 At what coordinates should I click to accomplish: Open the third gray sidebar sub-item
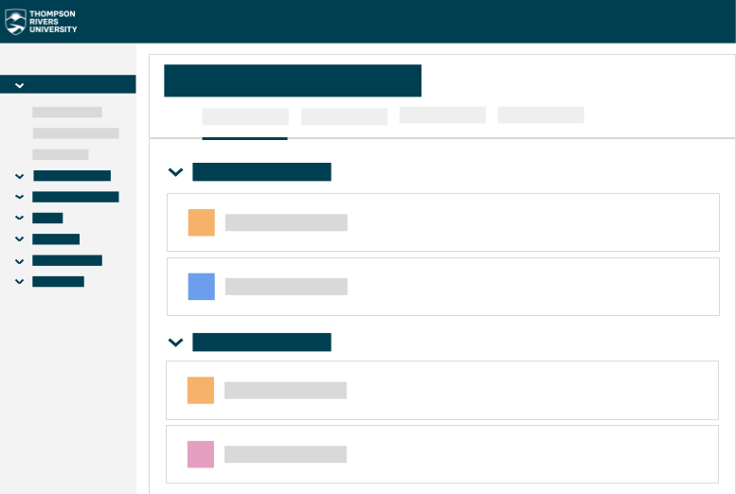pyautogui.click(x=61, y=154)
